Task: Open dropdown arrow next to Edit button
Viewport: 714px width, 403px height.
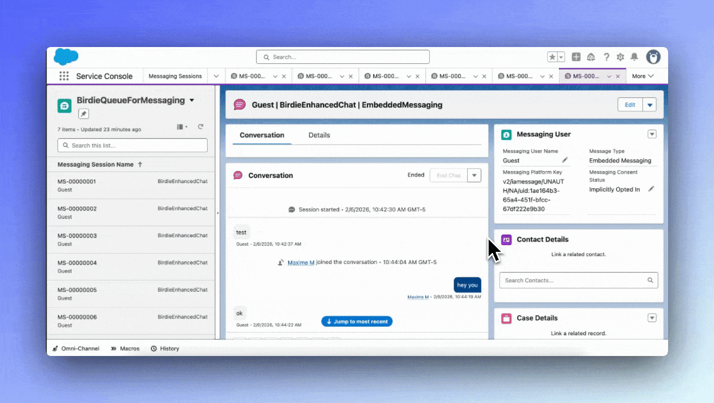Action: tap(649, 105)
